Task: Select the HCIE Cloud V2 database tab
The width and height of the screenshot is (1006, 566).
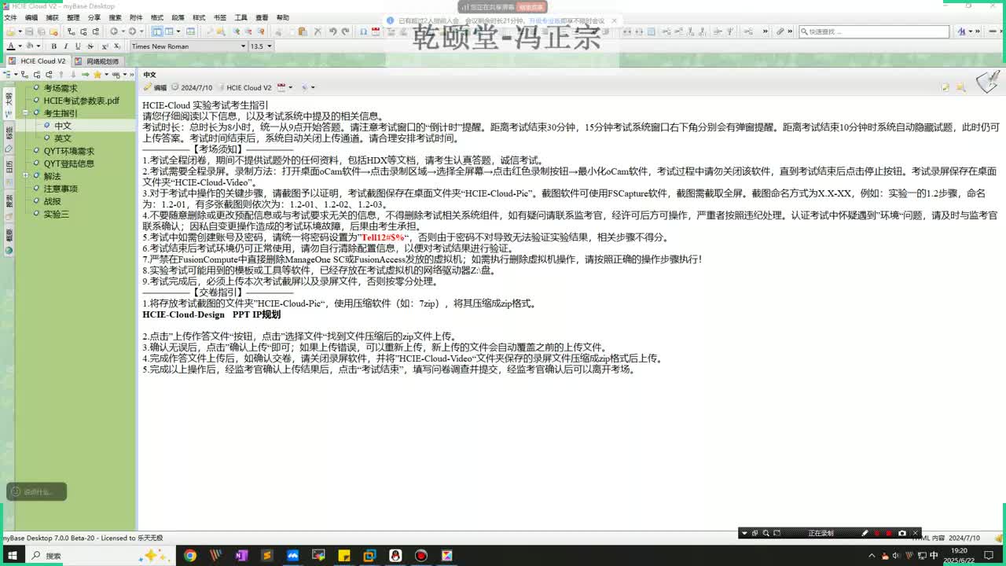Action: [38, 61]
